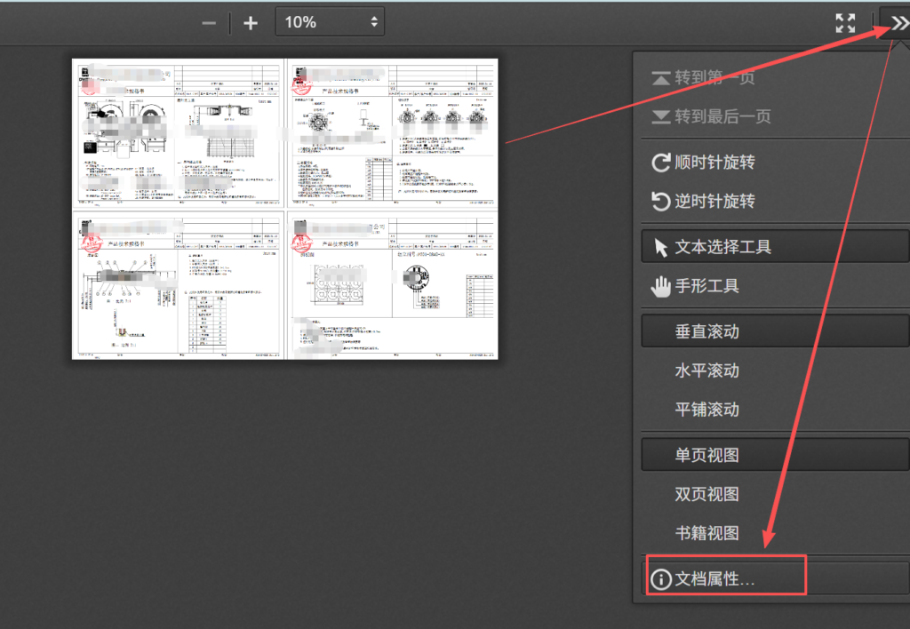Click the zoom out minus icon
The width and height of the screenshot is (910, 629).
[209, 23]
